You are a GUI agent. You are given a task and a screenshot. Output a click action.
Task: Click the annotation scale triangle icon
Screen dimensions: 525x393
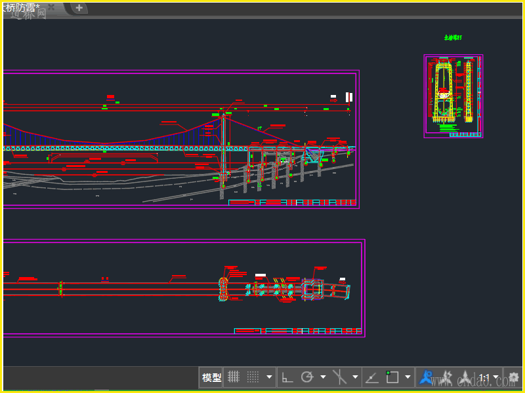tap(465, 377)
